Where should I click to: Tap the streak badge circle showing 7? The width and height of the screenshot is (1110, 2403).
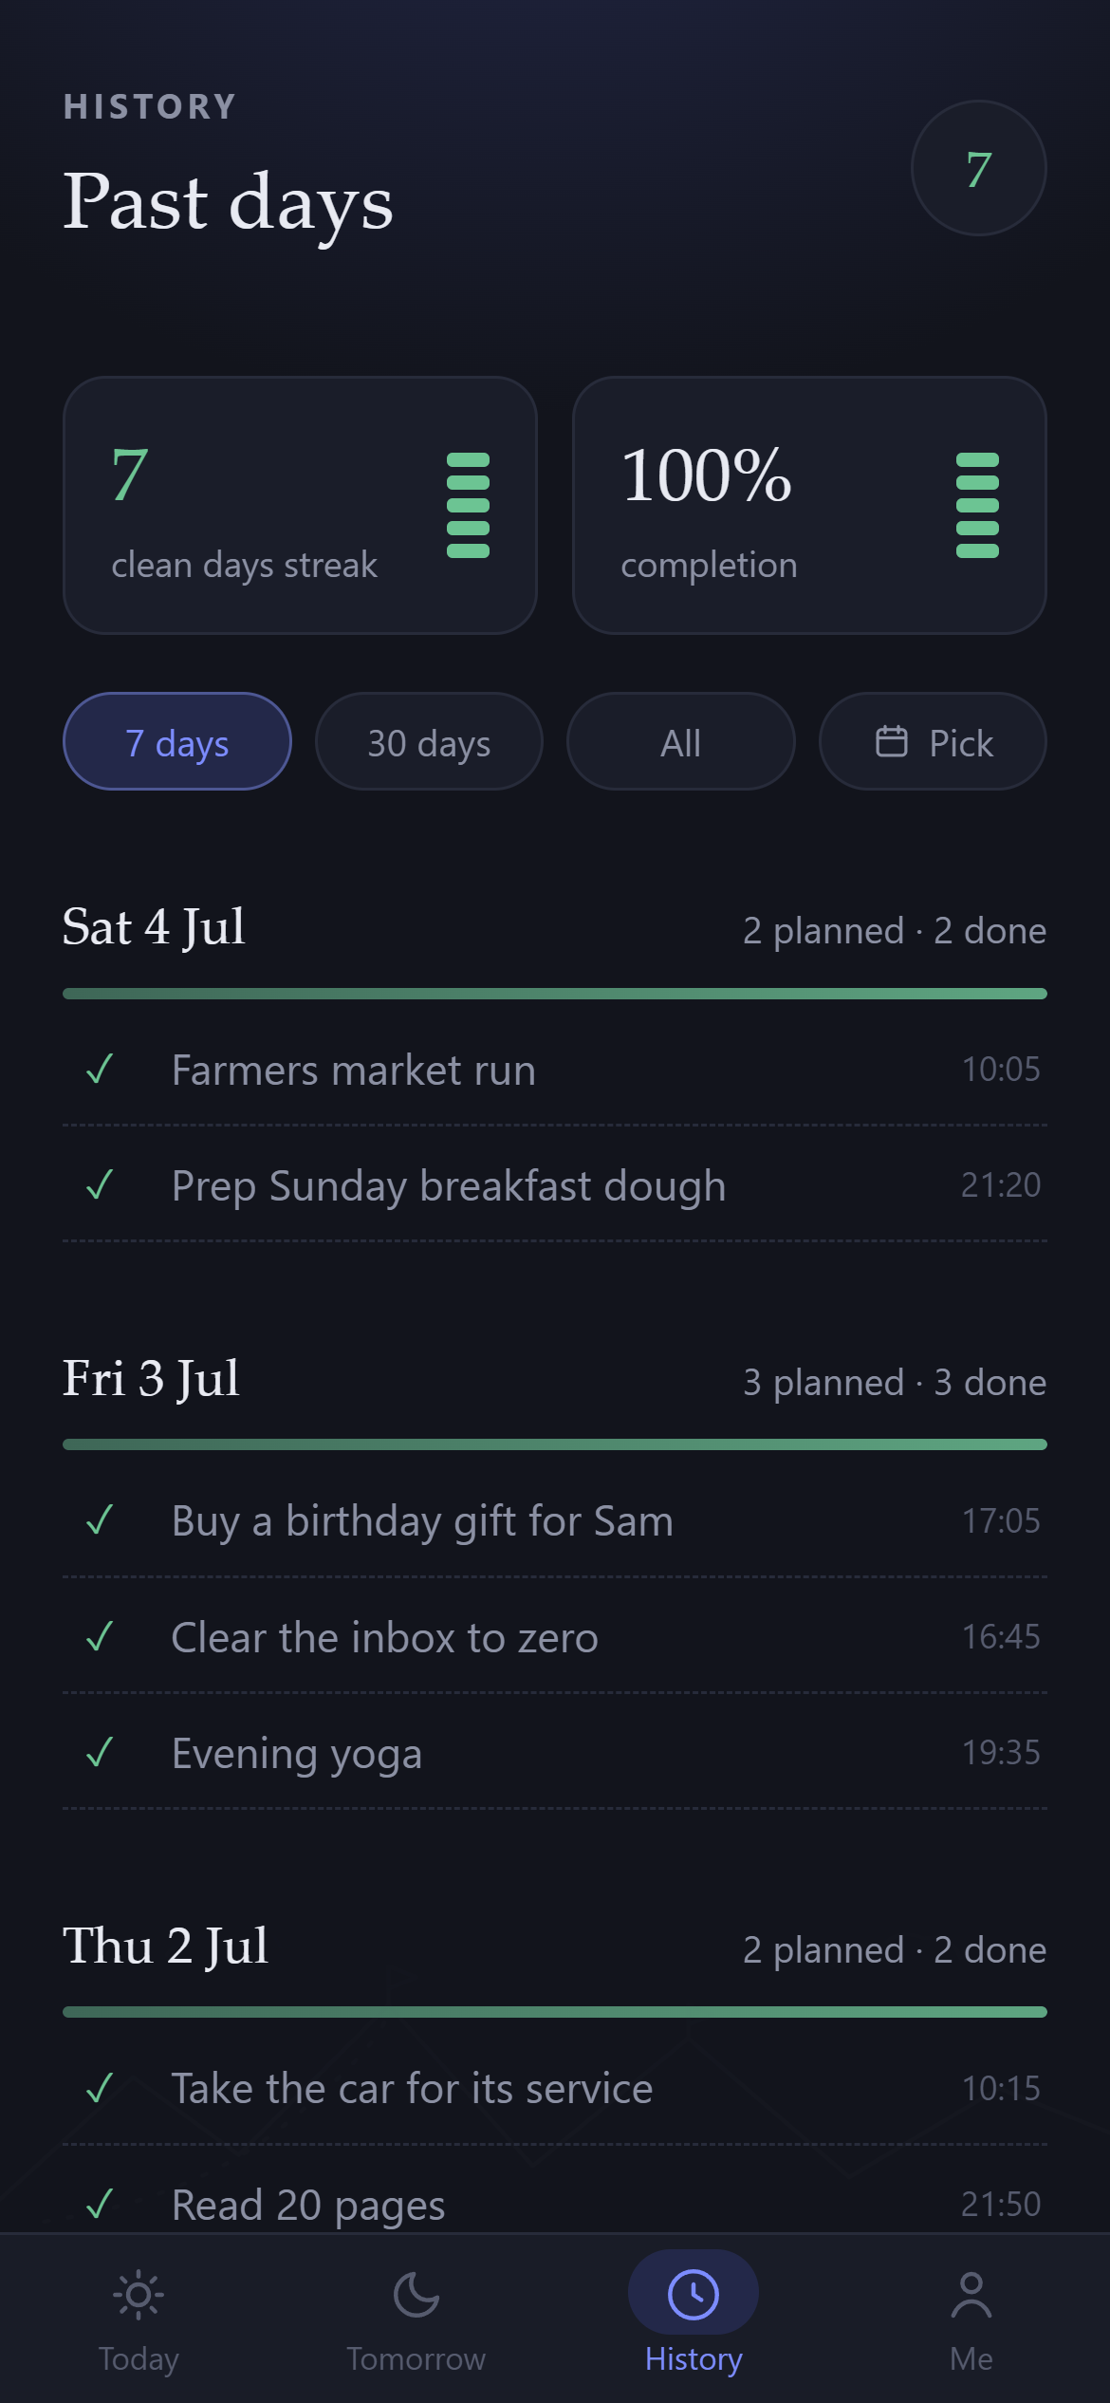coord(978,169)
